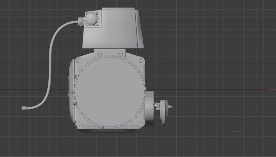276x157 pixels.
Task: Select the ring-shaped hook object right of the motor
Action: [x=164, y=112]
